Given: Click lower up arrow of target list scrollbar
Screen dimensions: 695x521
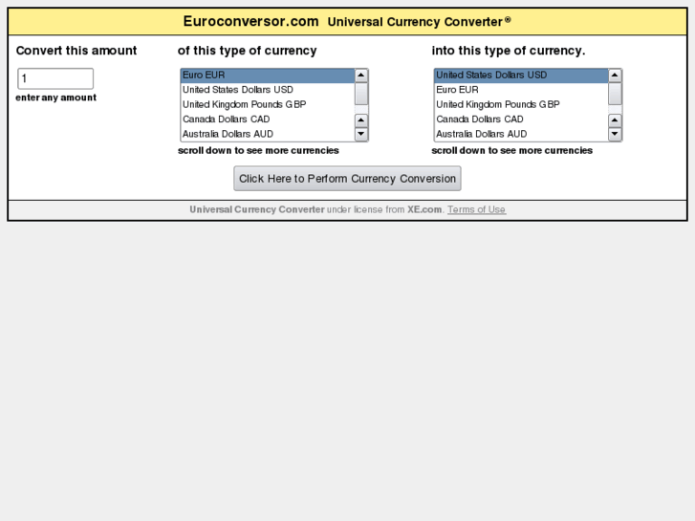Looking at the screenshot, I should (615, 120).
